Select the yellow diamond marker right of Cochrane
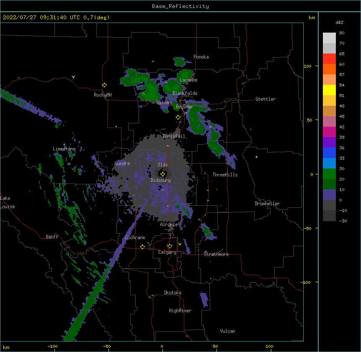This screenshot has width=361, height=352. (142, 247)
